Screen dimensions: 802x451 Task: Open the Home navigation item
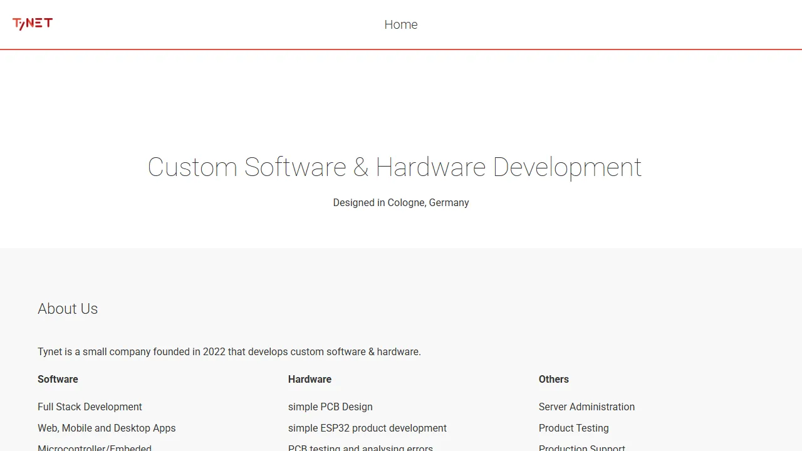pyautogui.click(x=400, y=24)
